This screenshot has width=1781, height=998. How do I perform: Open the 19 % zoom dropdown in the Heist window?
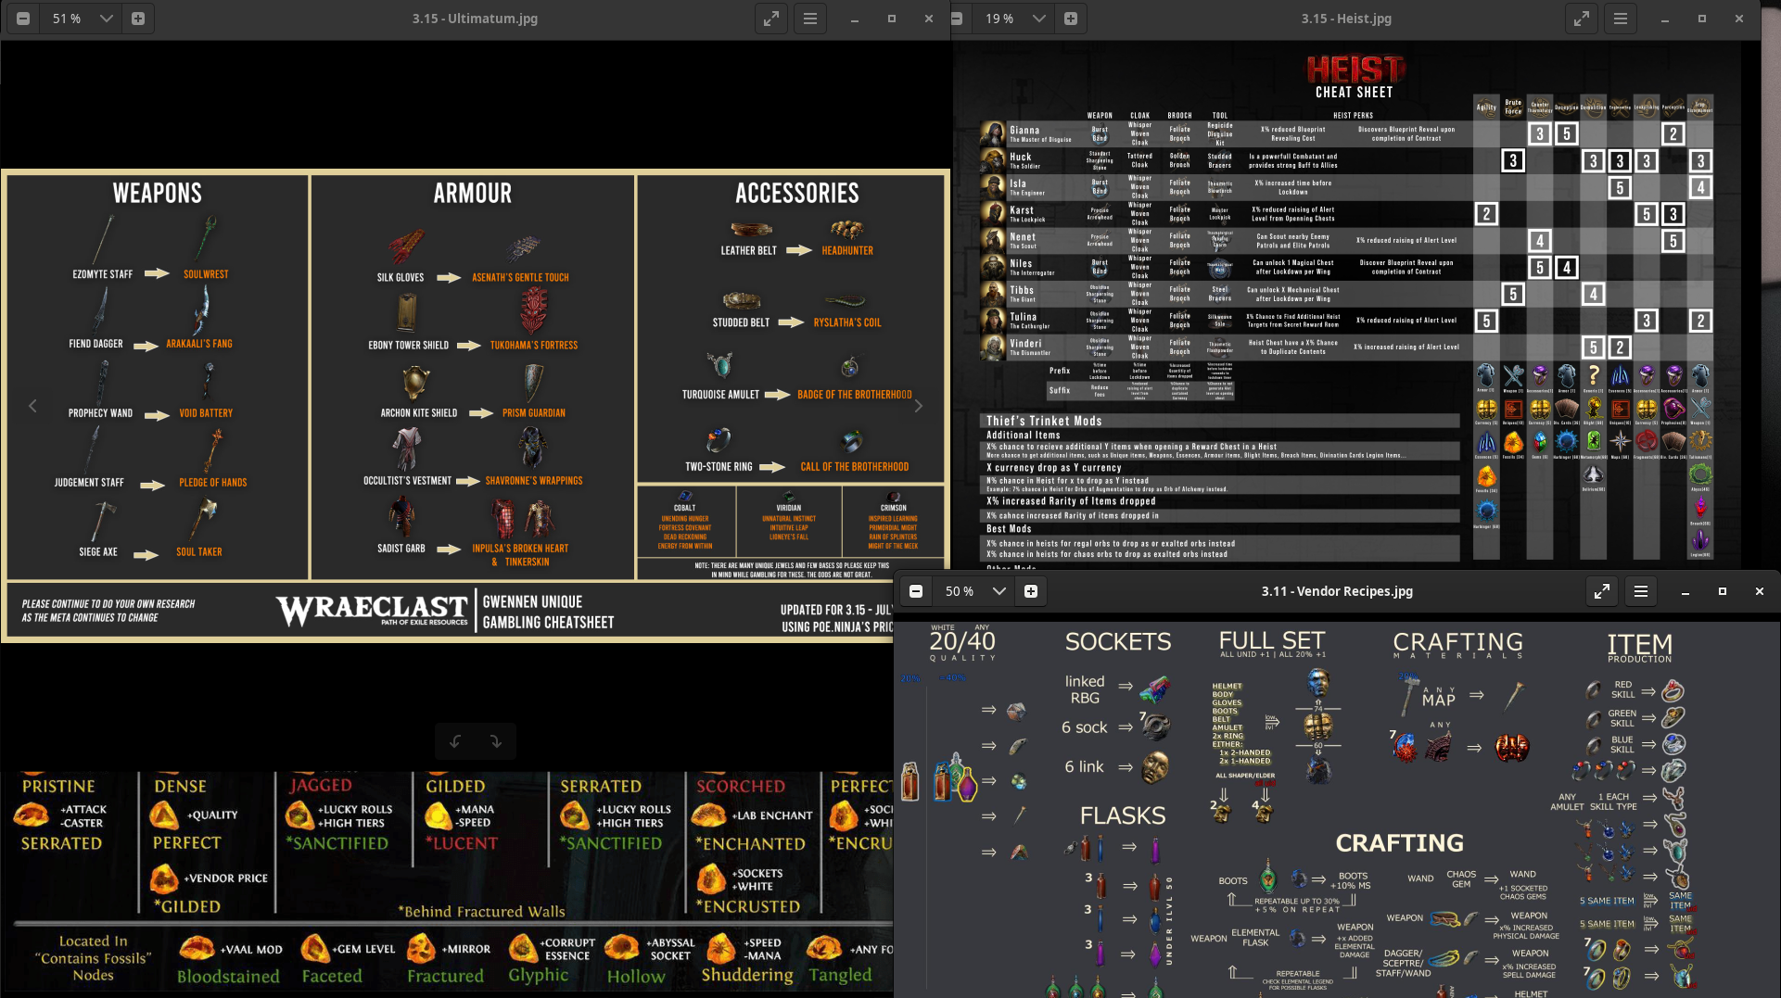(1039, 19)
